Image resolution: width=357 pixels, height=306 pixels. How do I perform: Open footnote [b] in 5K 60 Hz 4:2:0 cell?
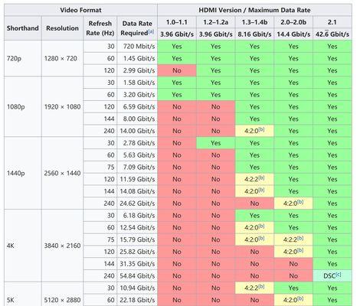[x=300, y=298]
